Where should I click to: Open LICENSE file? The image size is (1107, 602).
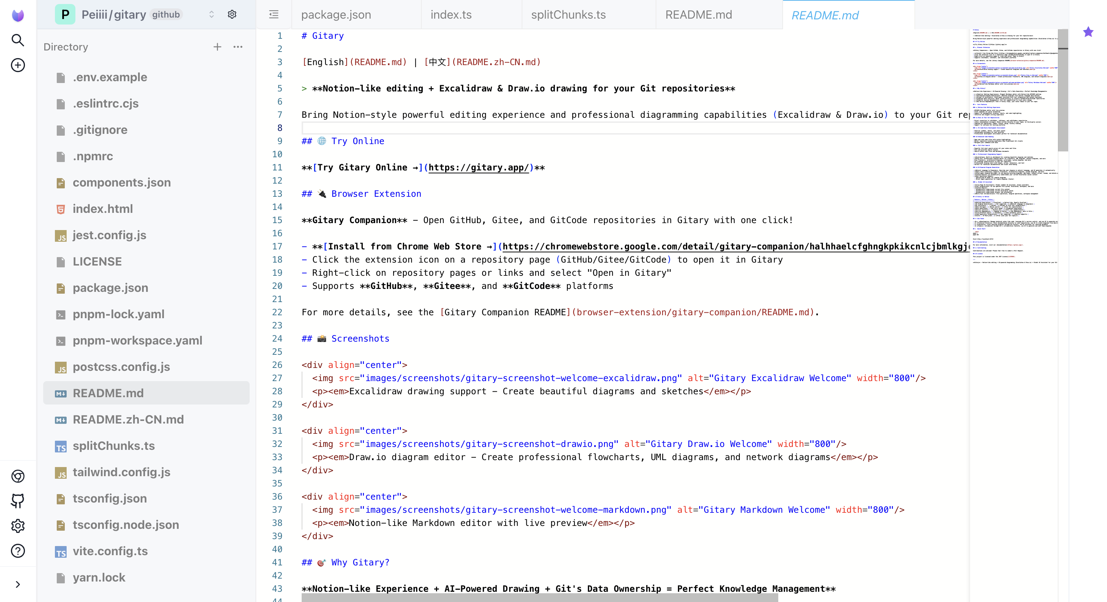[146, 262]
